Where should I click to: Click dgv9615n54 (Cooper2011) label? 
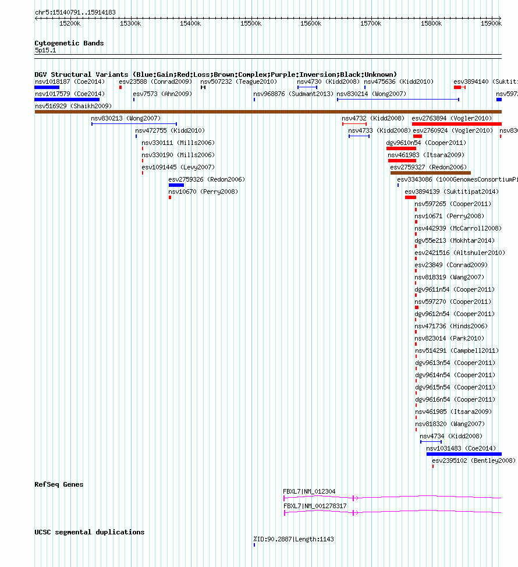(x=455, y=388)
